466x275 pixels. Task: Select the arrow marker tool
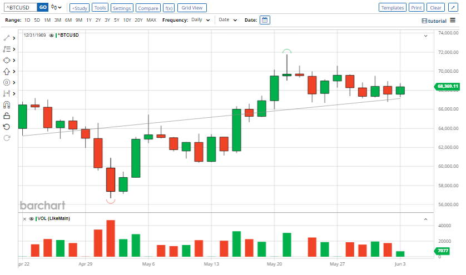click(x=7, y=72)
